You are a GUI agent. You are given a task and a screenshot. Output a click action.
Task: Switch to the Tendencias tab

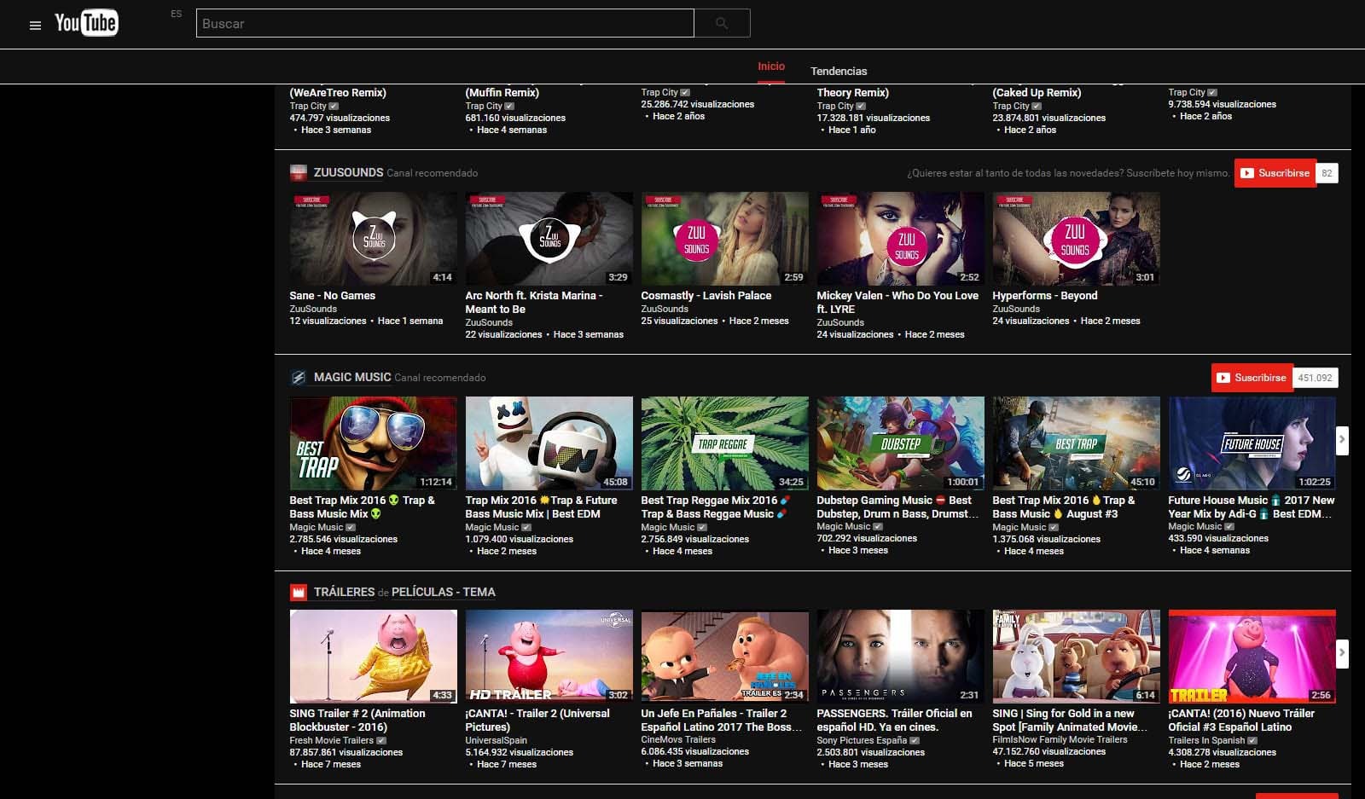839,71
